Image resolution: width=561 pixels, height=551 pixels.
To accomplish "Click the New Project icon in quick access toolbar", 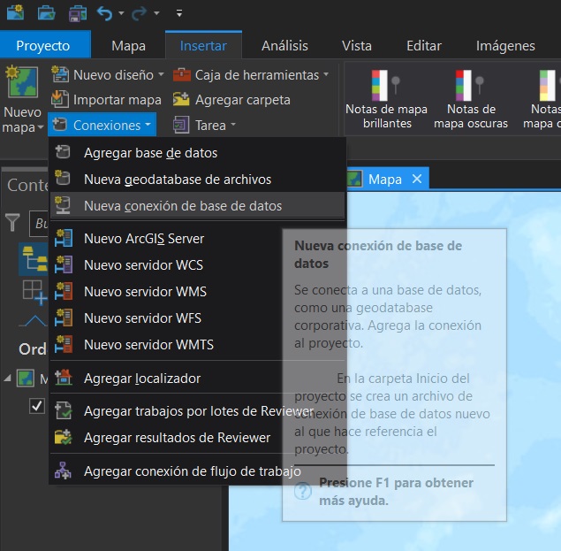I will coord(15,13).
